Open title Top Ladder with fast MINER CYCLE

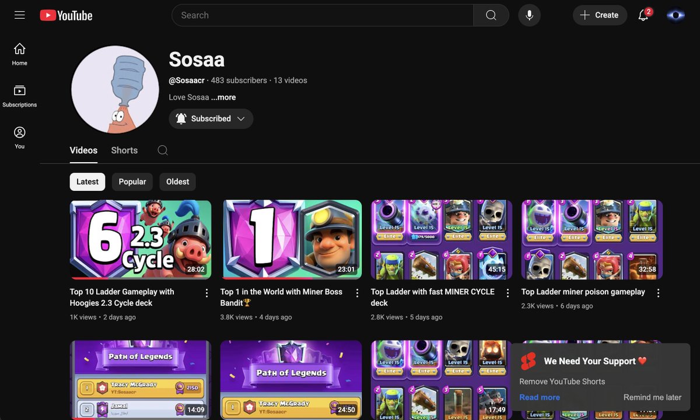point(433,297)
